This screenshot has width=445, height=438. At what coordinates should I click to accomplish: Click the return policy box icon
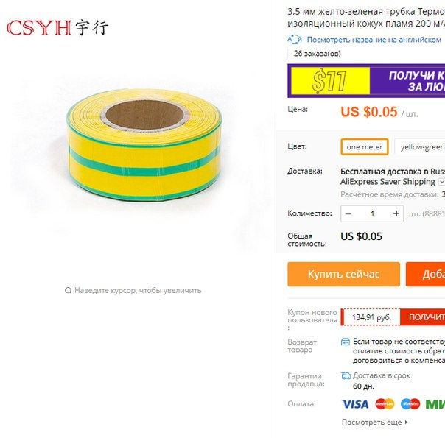tap(345, 342)
